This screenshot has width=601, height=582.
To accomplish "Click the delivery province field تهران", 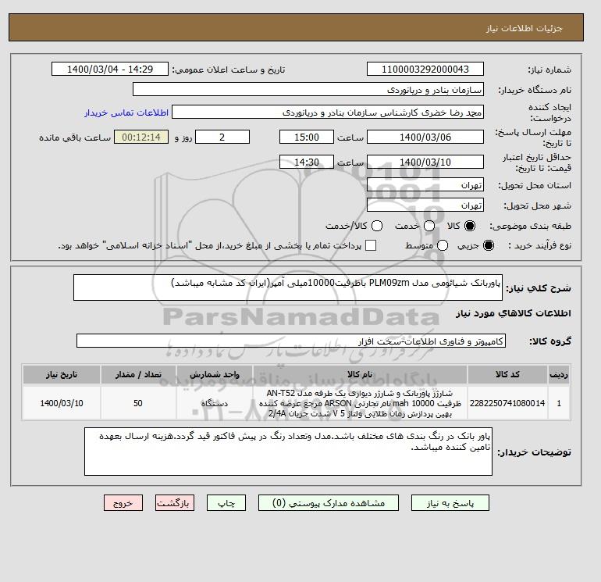I will pyautogui.click(x=425, y=185).
